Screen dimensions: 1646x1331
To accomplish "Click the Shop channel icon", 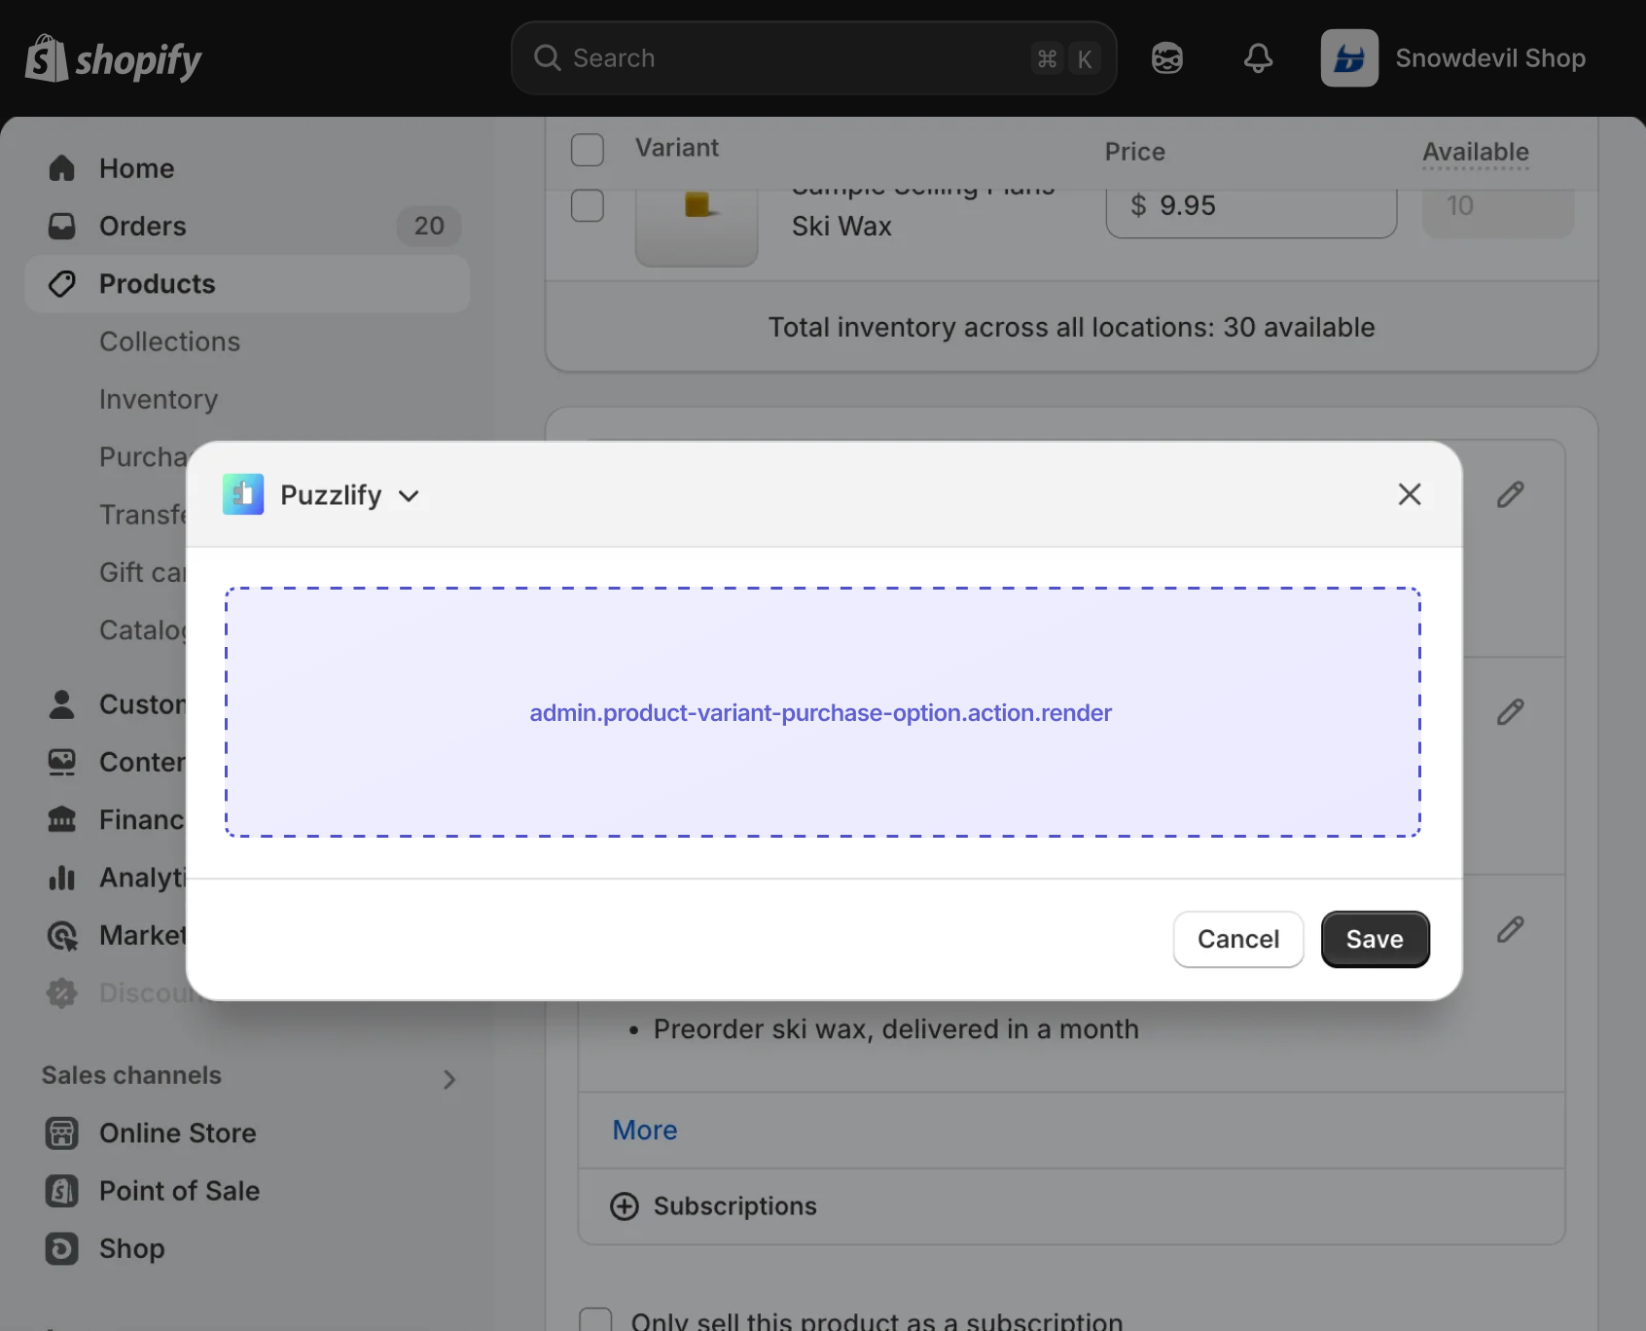I will [62, 1248].
